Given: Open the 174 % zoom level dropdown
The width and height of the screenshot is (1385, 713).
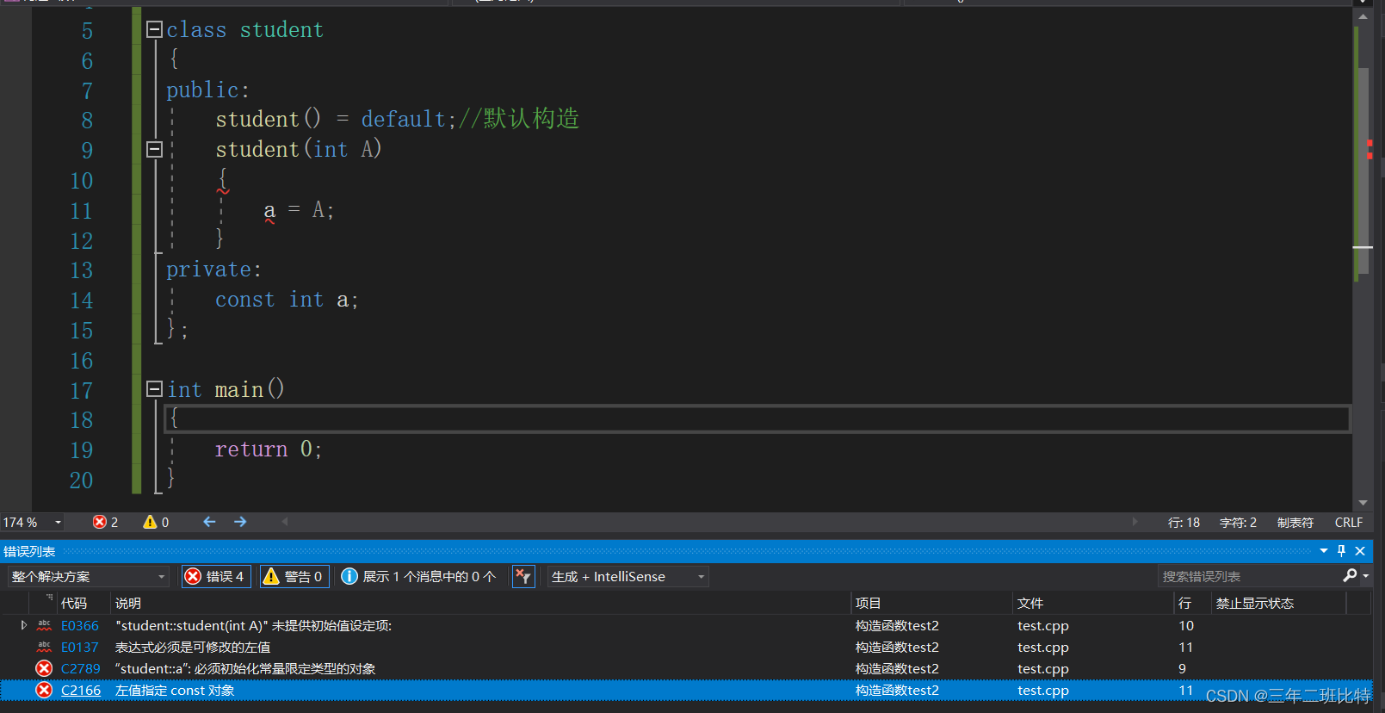Looking at the screenshot, I should (x=59, y=523).
